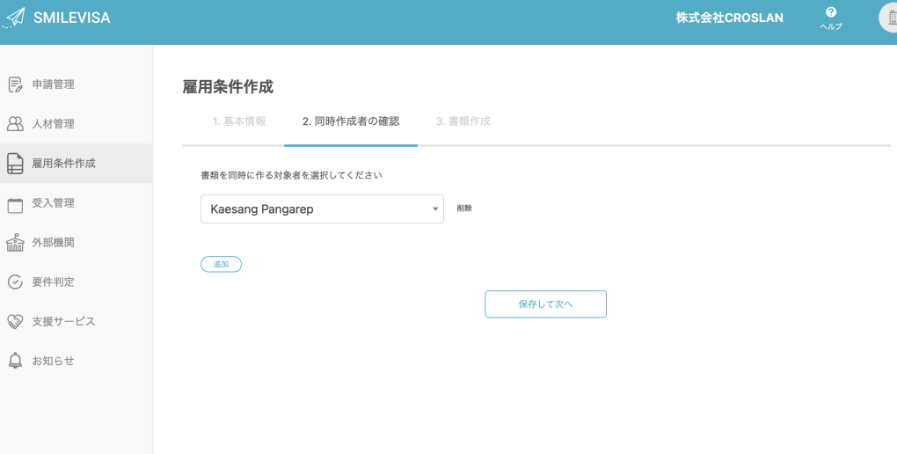Screen dimensions: 897x454
Task: Click the 雇用条件作成 page heading
Action: (x=228, y=87)
